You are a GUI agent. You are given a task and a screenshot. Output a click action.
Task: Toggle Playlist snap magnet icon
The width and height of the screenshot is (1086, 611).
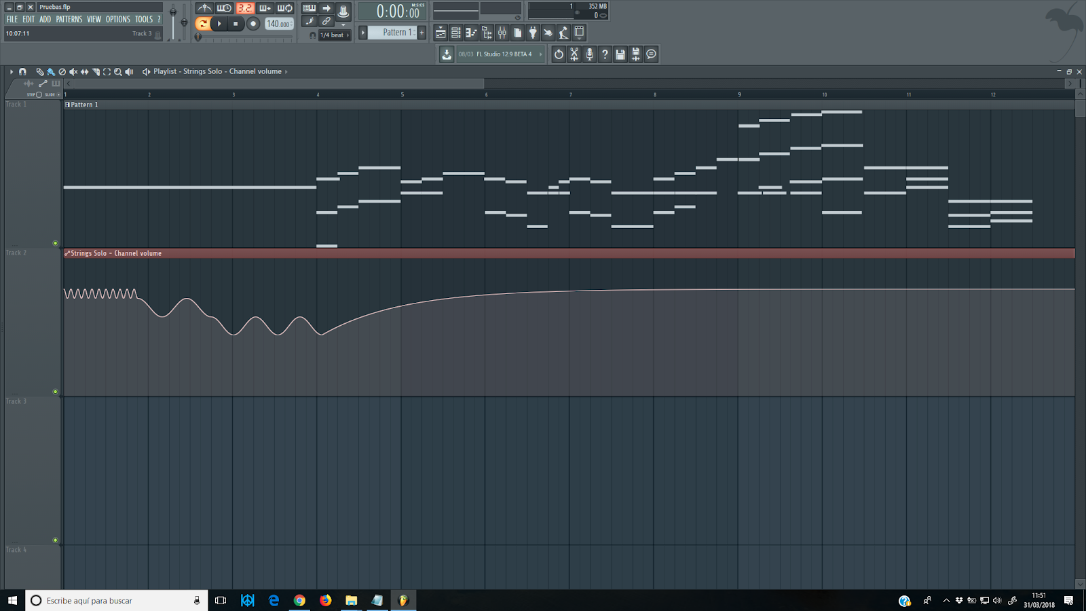click(x=22, y=72)
